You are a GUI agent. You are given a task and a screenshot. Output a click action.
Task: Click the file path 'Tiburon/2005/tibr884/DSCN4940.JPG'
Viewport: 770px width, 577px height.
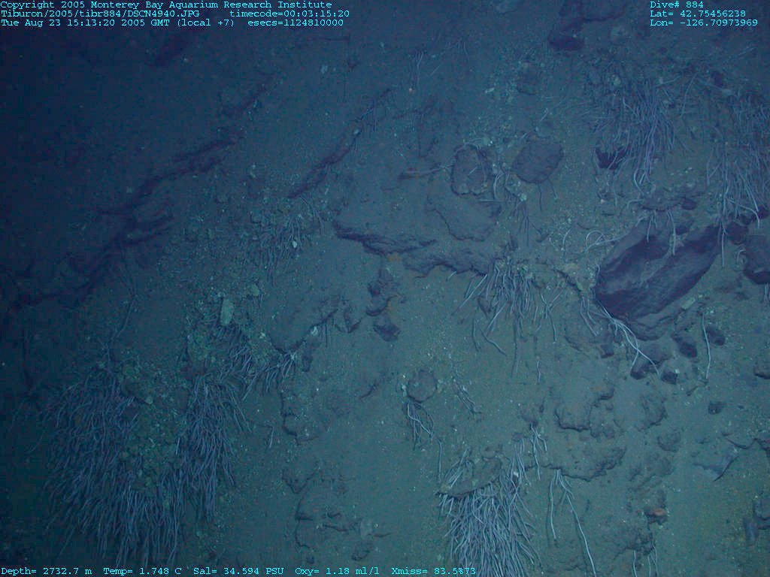100,14
